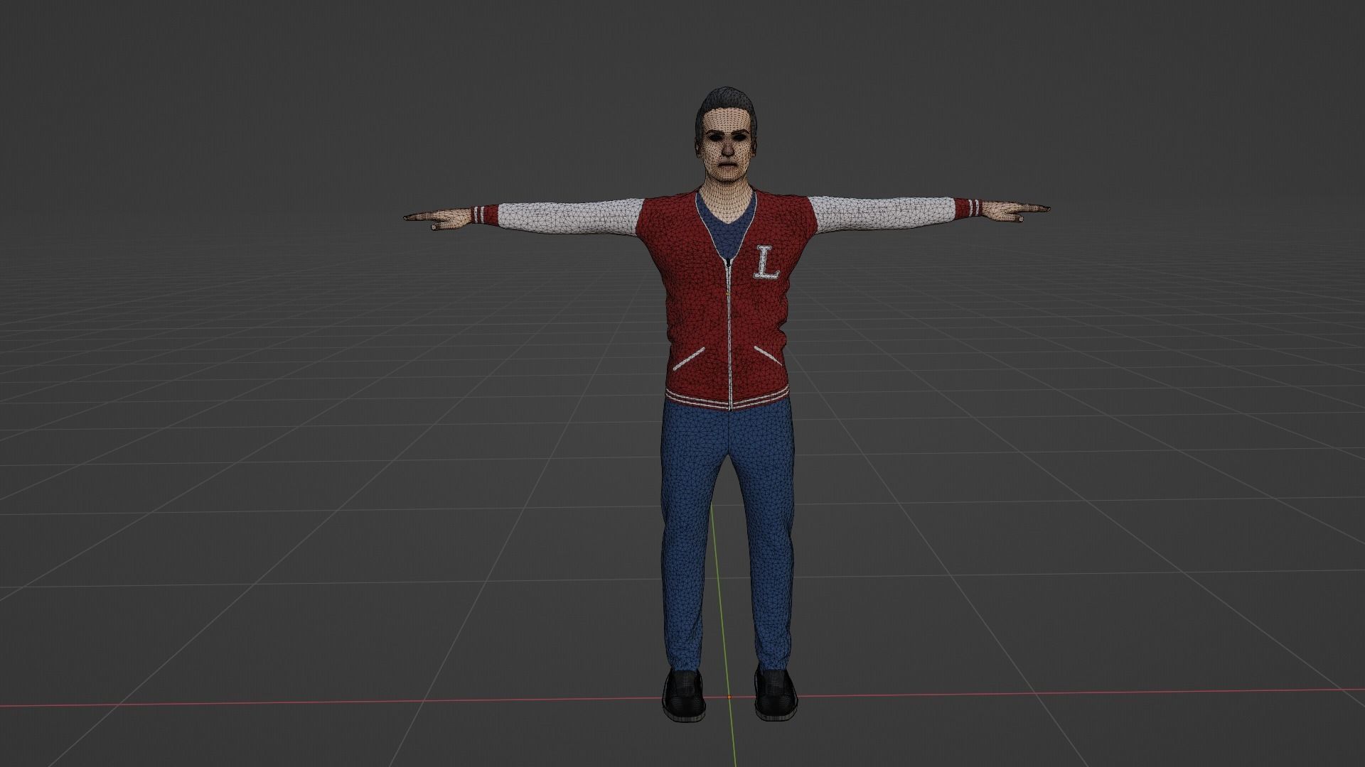Click the orange origin point between the shoes
This screenshot has height=767, width=1365.
[x=729, y=697]
